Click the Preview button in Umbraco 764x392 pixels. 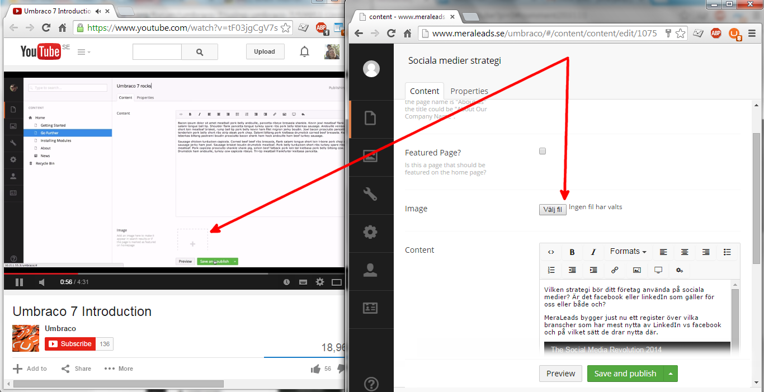[560, 374]
